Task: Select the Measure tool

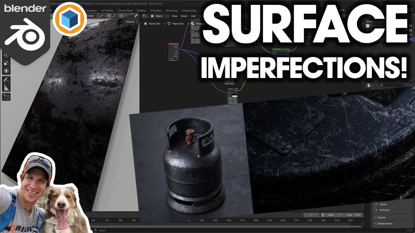Action: [x=6, y=88]
